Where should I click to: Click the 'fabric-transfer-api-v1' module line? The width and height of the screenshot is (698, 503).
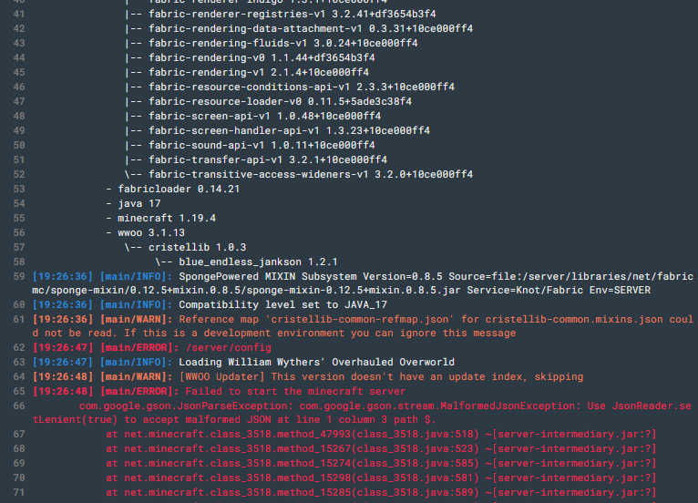click(268, 159)
